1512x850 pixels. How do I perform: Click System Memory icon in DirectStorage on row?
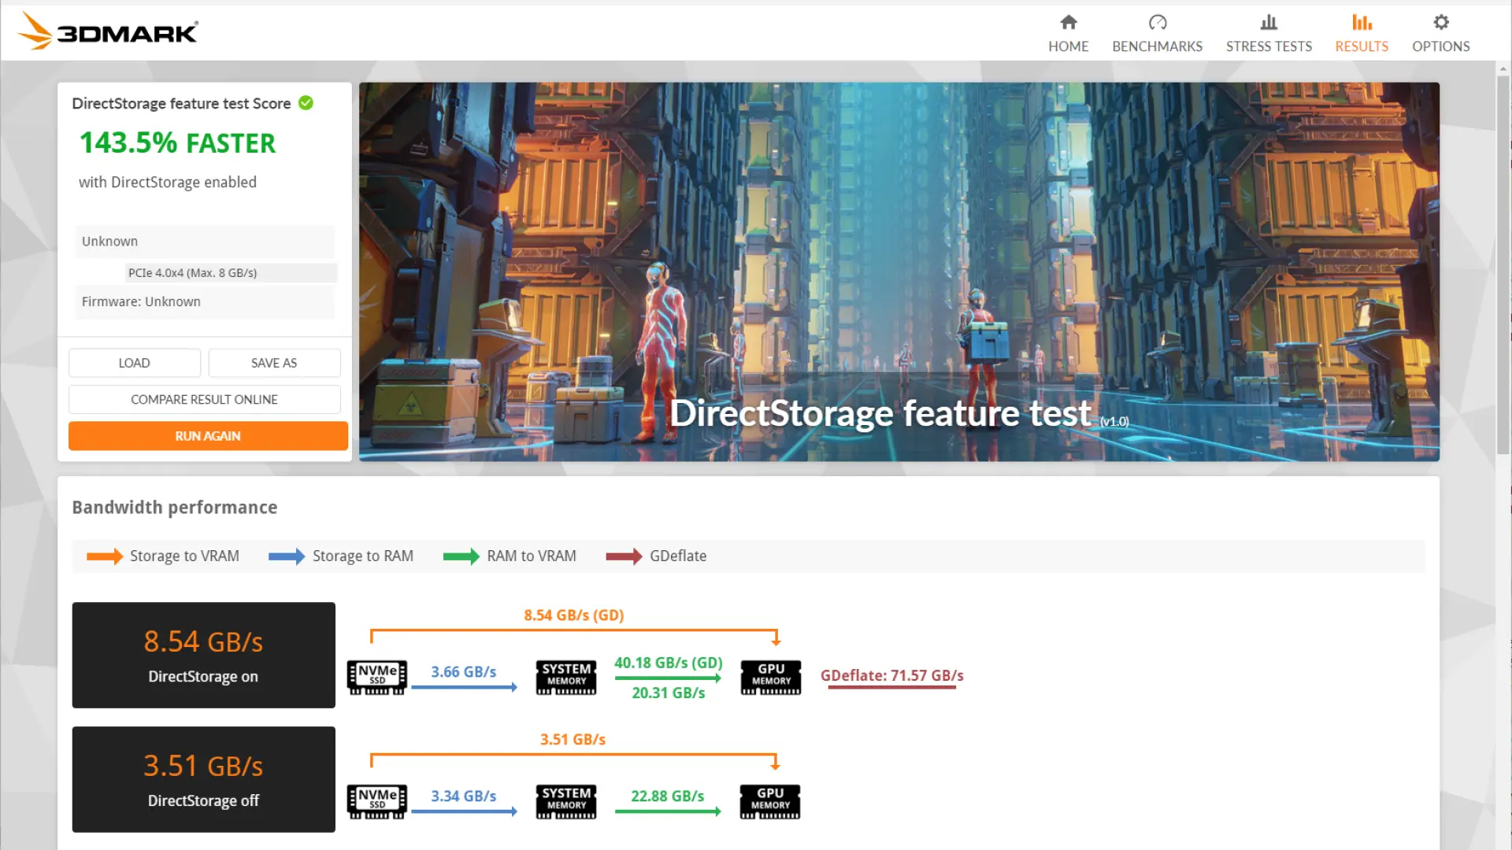[566, 677]
